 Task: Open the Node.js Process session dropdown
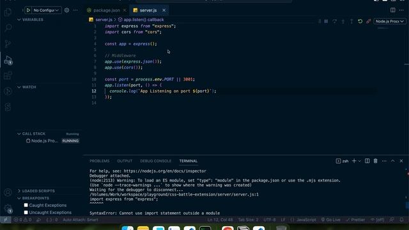tap(390, 21)
